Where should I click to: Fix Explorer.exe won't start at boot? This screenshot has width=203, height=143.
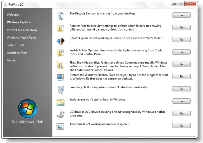[x=182, y=101]
